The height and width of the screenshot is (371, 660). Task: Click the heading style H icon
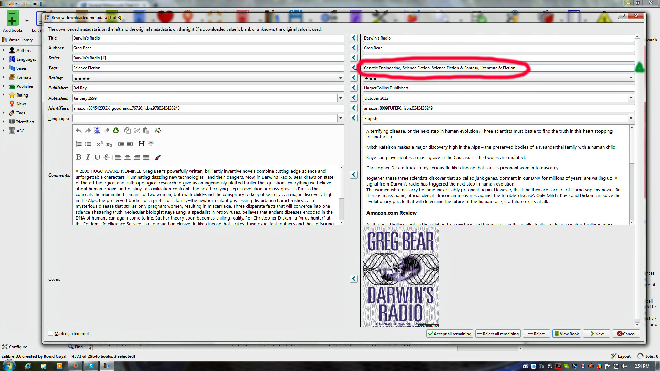[x=141, y=144]
